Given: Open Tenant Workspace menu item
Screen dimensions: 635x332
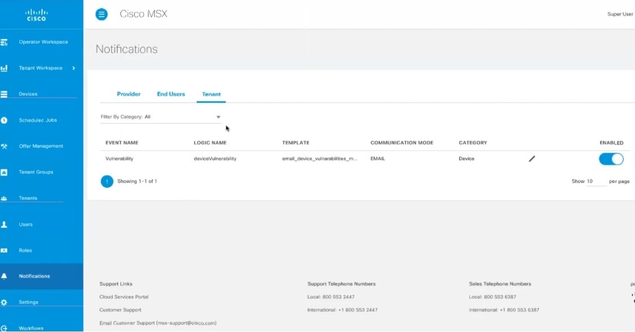Looking at the screenshot, I should tap(41, 68).
